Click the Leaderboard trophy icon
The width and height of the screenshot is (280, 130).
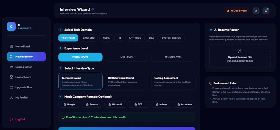tap(11, 77)
